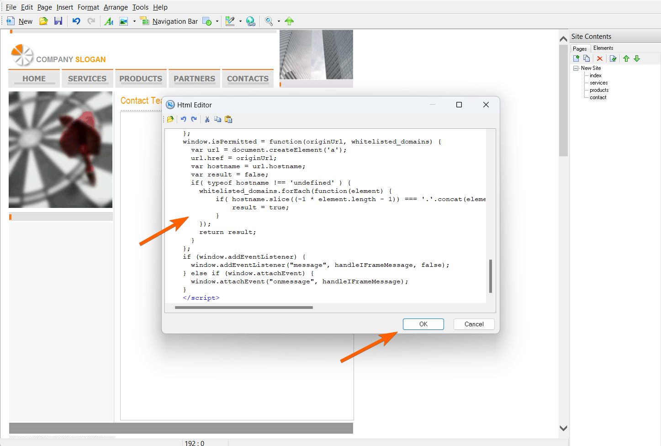Undo the last action in main toolbar
The image size is (661, 446).
[76, 21]
